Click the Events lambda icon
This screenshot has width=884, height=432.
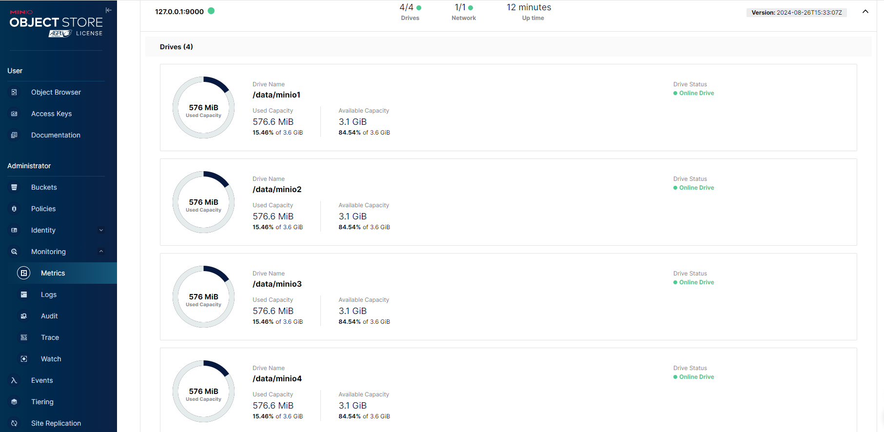tap(14, 380)
